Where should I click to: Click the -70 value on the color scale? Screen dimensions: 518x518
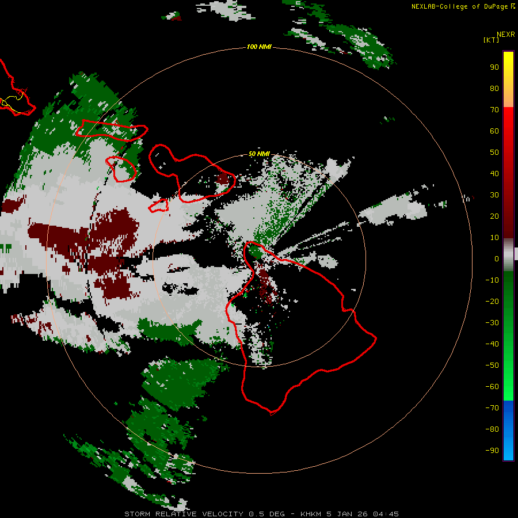click(x=492, y=408)
